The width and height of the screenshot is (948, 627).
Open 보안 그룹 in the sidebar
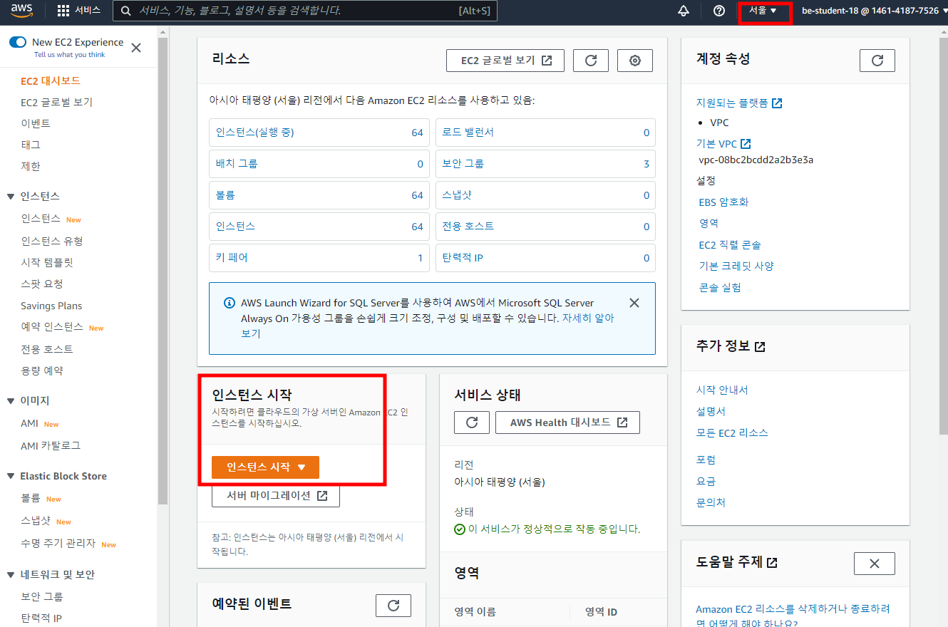42,596
